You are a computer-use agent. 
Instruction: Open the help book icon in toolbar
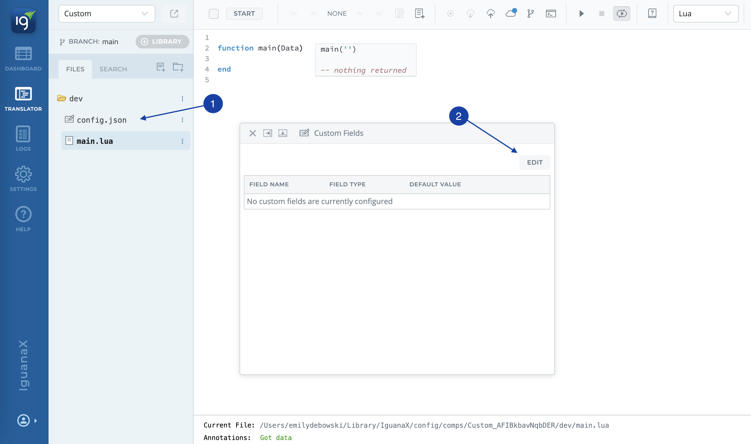pos(652,13)
